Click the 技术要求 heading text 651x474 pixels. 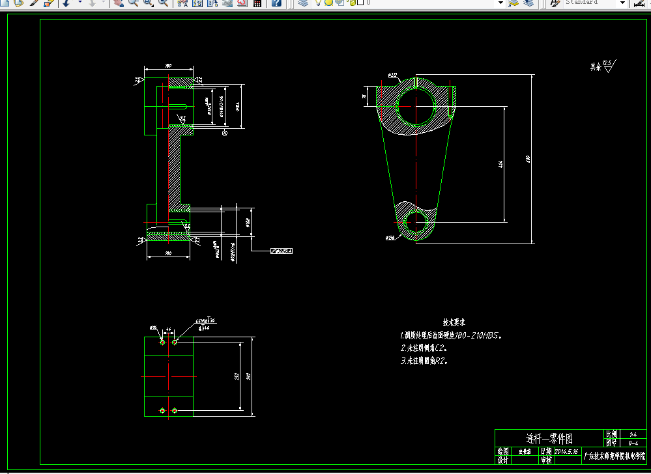(x=454, y=322)
